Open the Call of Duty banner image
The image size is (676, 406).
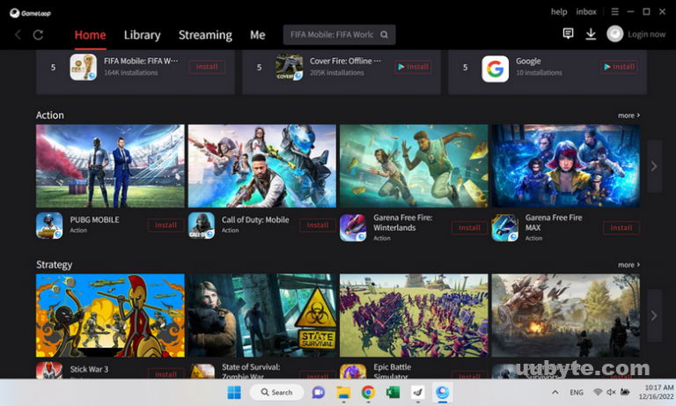point(262,166)
